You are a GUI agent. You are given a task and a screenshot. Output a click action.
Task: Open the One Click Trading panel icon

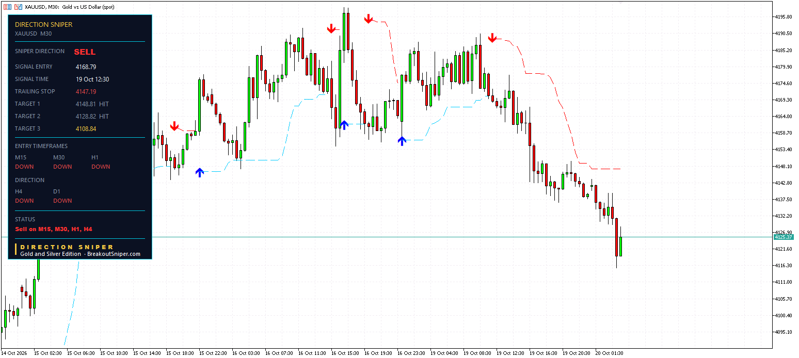(x=7, y=7)
